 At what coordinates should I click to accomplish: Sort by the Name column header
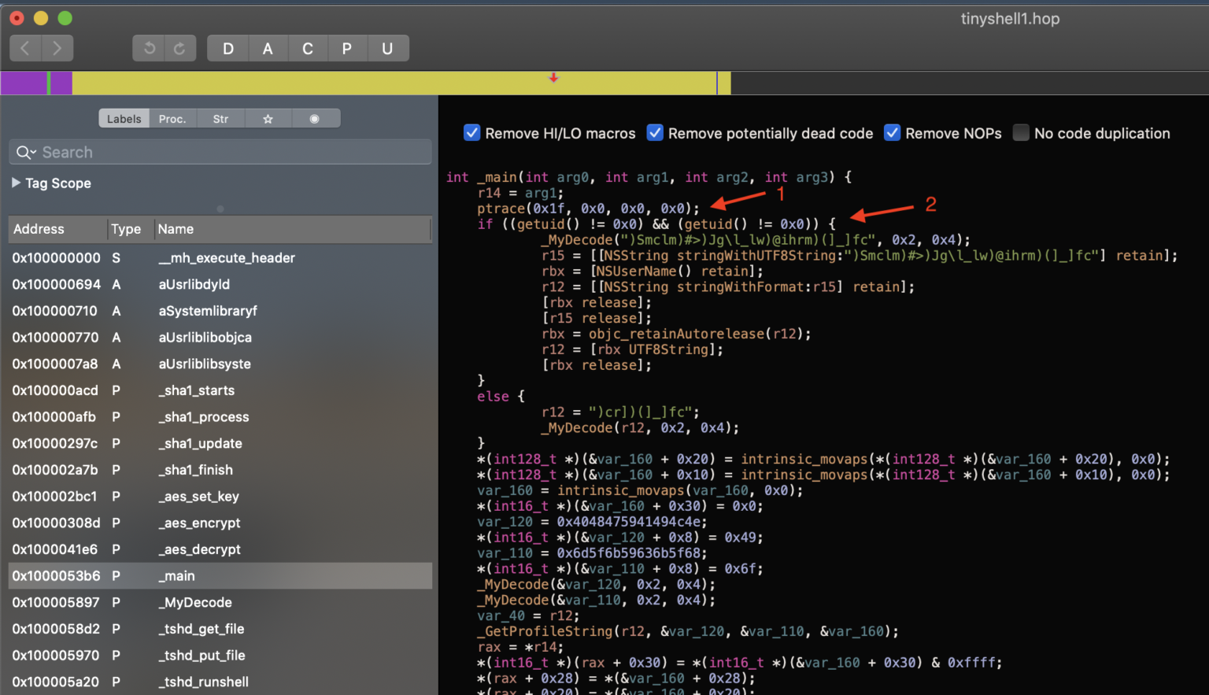[293, 229]
